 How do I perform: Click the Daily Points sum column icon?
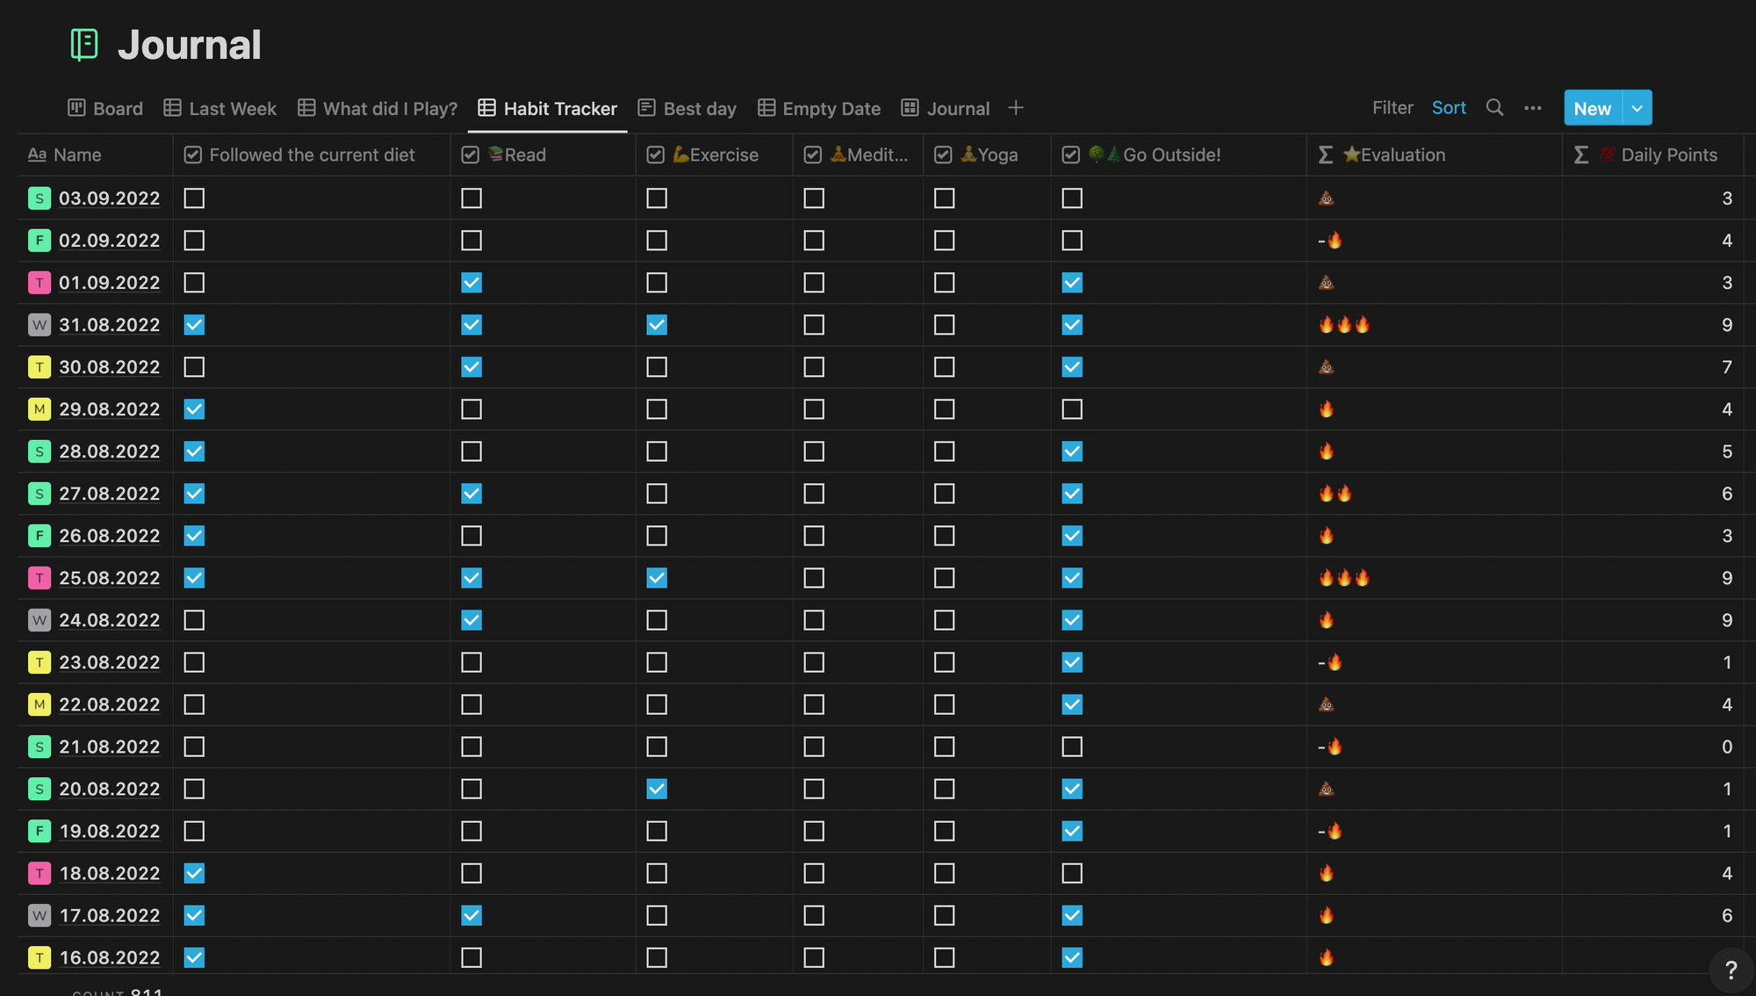pos(1582,155)
